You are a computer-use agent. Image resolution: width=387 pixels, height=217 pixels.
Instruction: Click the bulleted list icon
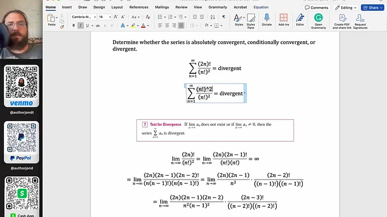click(x=160, y=17)
